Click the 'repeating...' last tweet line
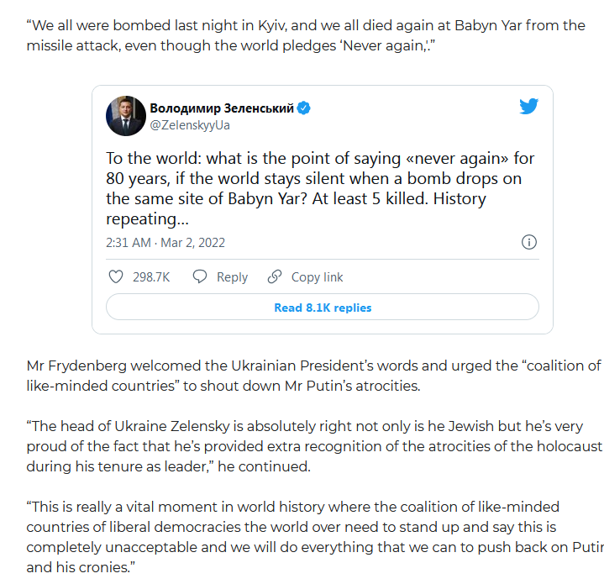604x584 pixels. click(147, 218)
